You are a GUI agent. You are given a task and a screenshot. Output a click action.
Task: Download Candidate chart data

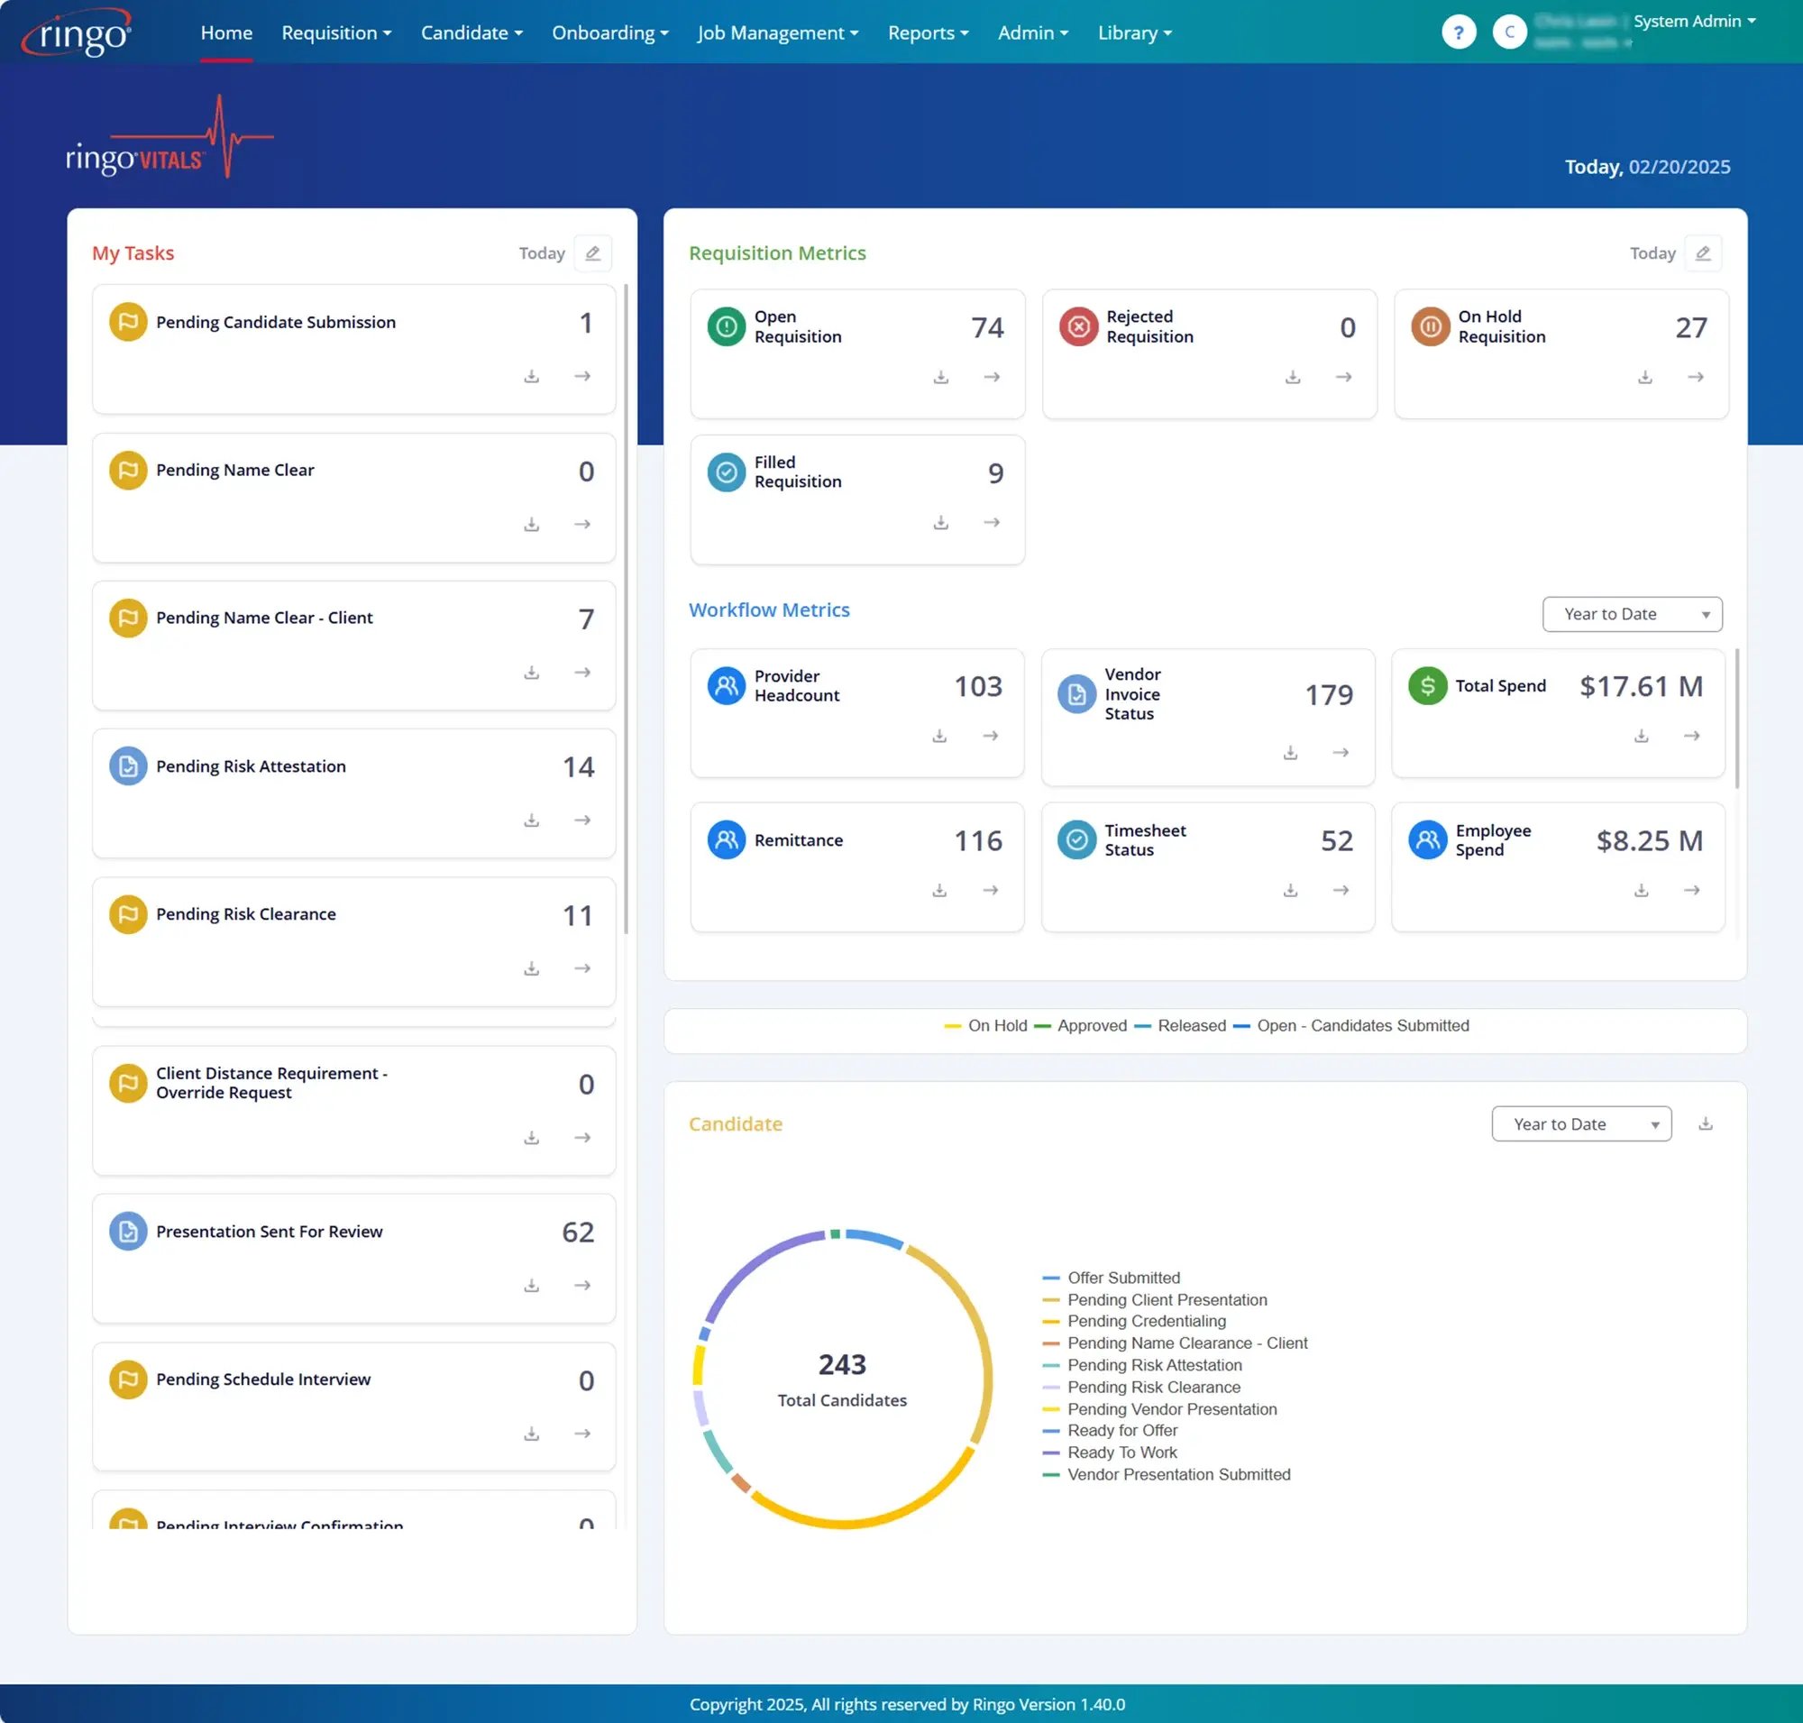click(x=1707, y=1123)
